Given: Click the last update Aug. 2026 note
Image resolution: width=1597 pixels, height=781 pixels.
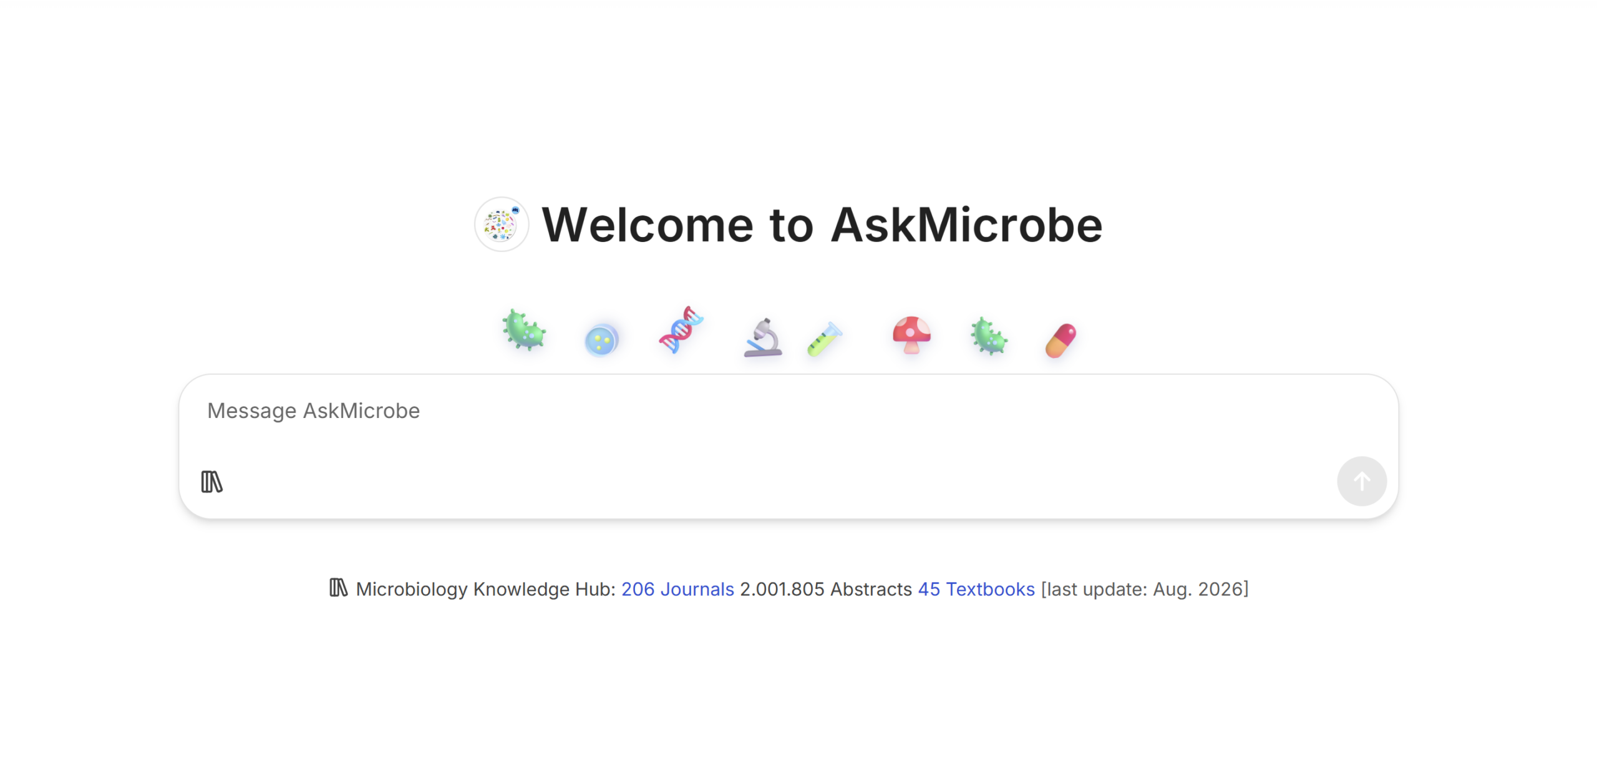Looking at the screenshot, I should point(1144,589).
